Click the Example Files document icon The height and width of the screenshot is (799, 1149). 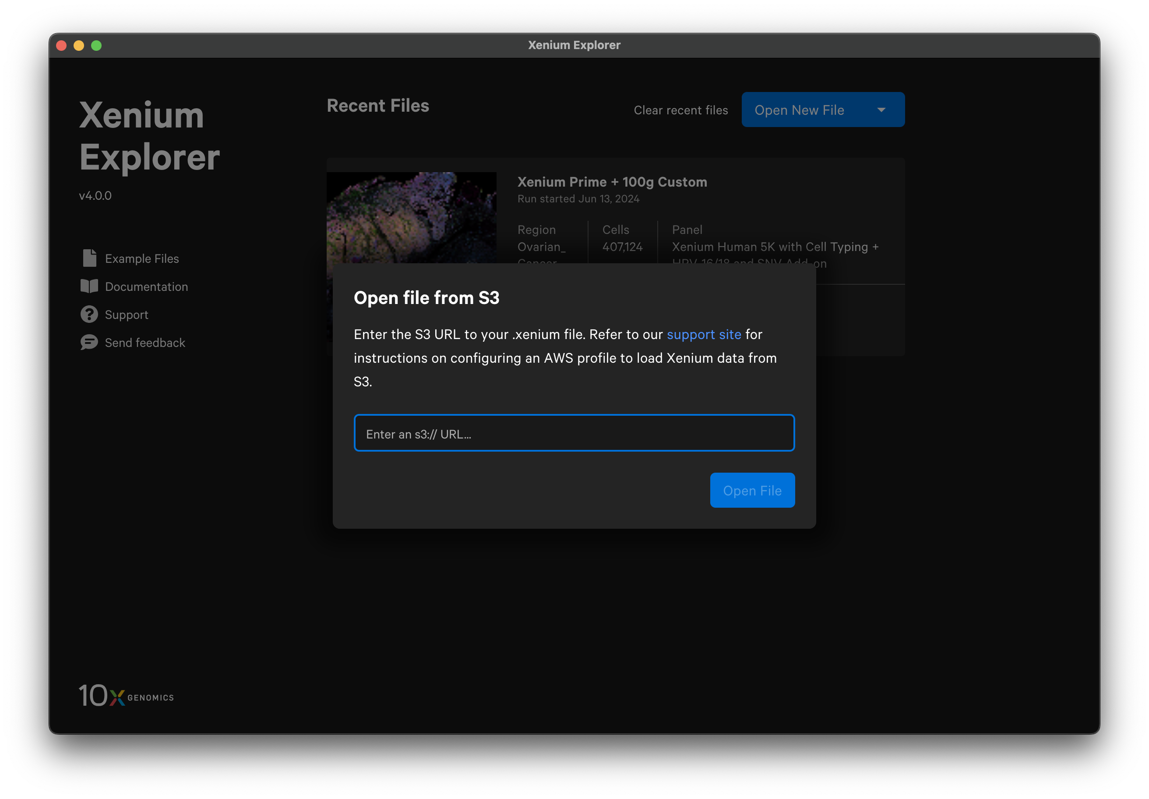tap(90, 258)
